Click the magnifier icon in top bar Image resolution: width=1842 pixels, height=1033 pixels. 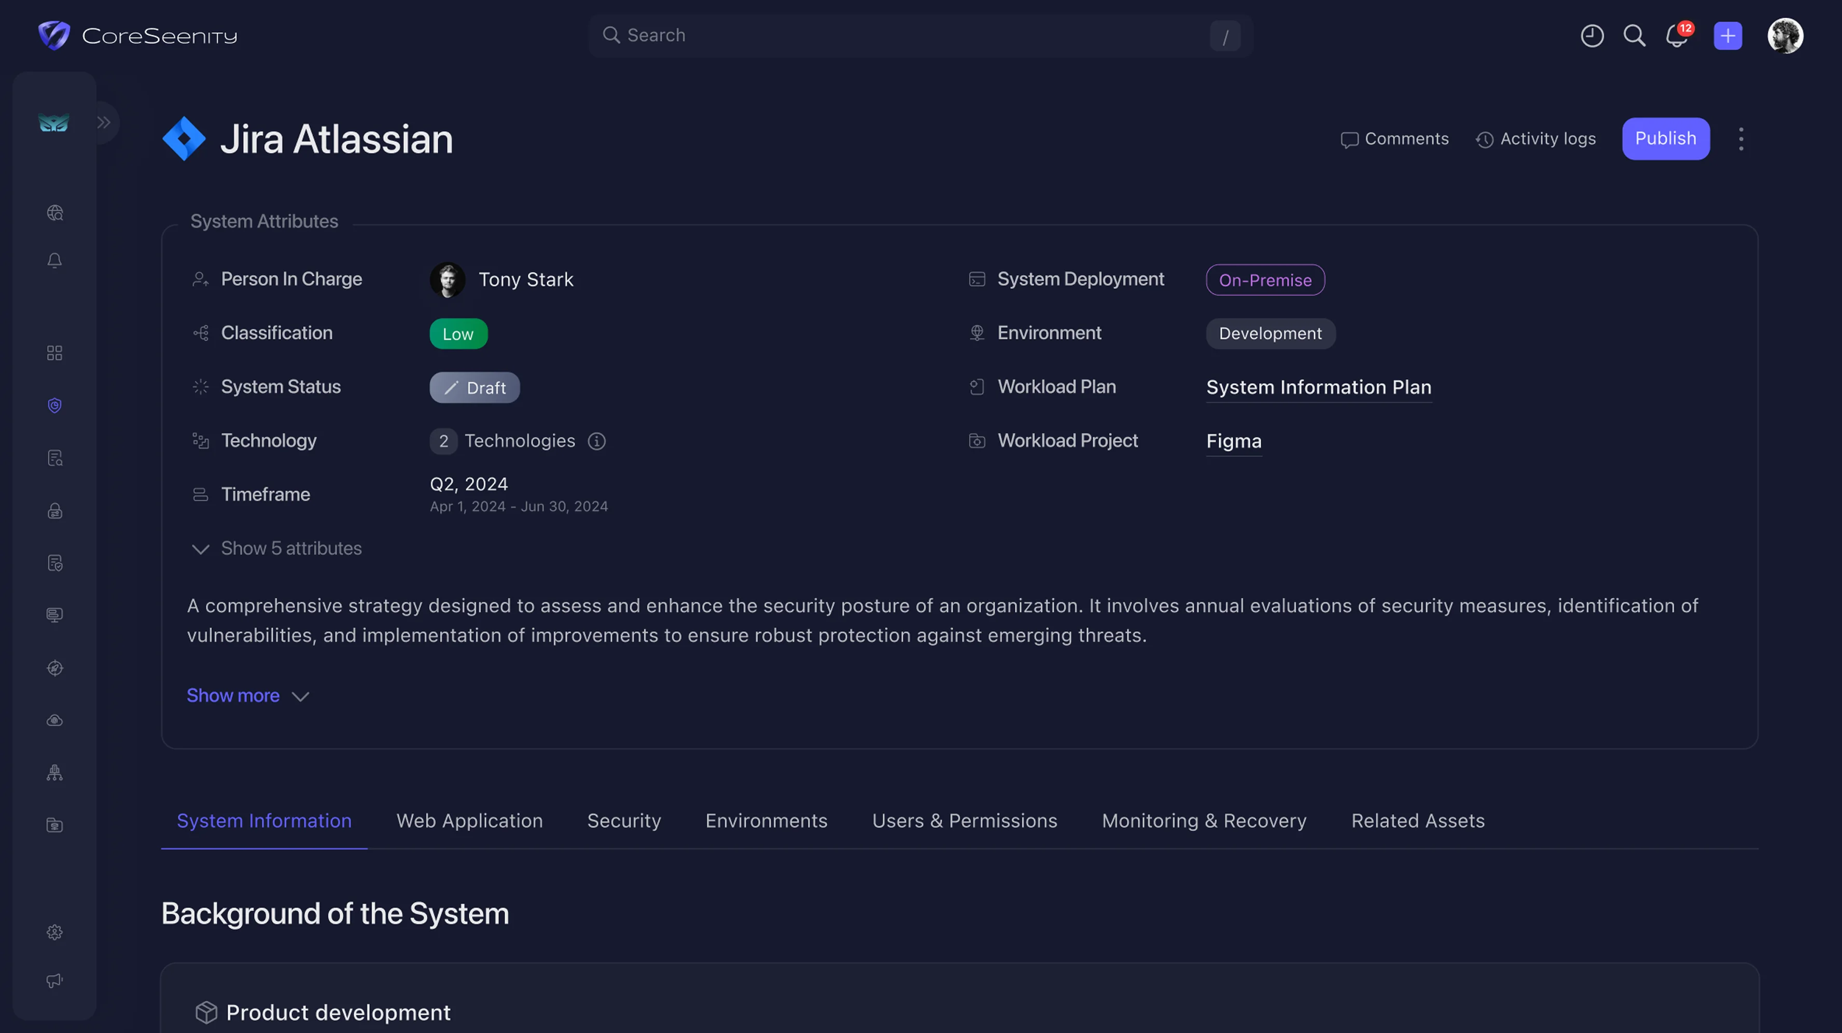coord(1634,36)
